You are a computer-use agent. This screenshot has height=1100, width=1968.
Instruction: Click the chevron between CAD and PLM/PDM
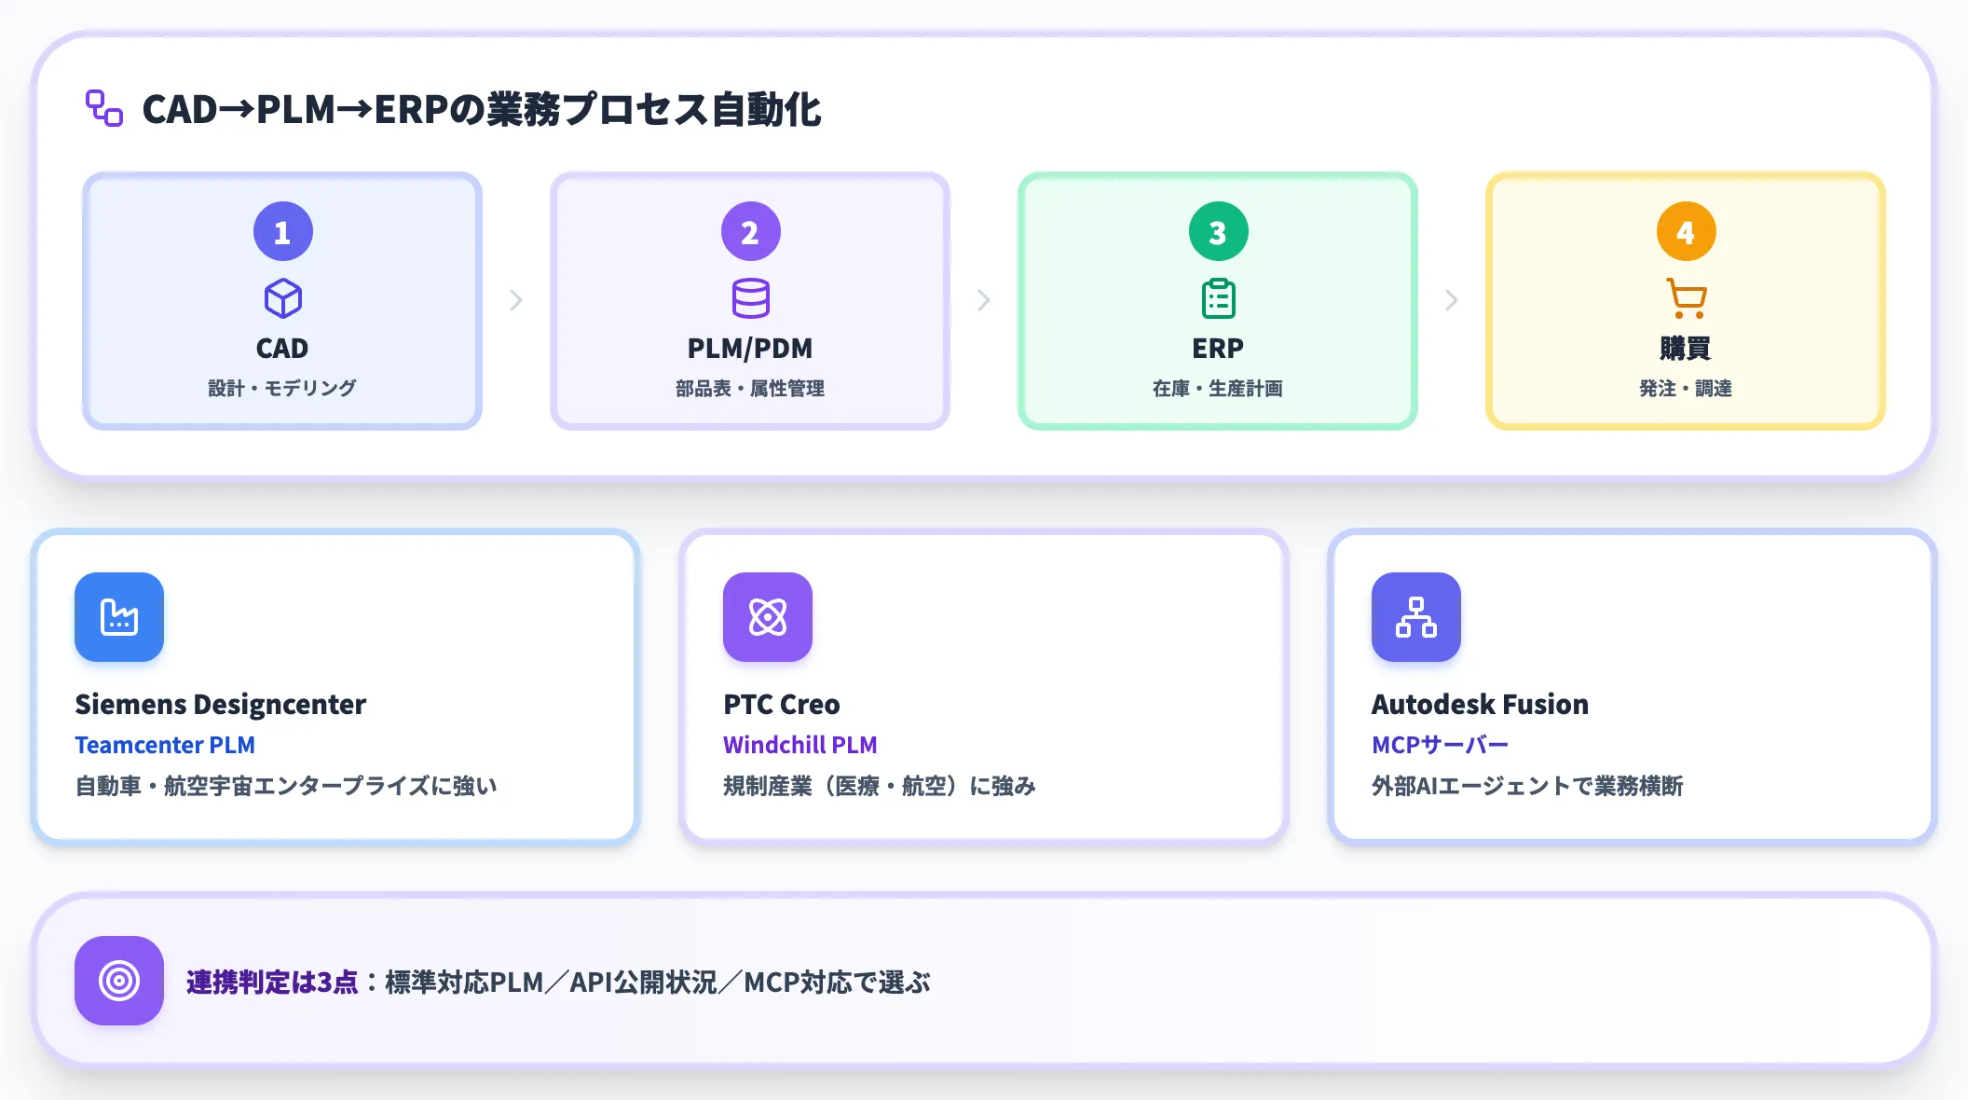pos(516,300)
